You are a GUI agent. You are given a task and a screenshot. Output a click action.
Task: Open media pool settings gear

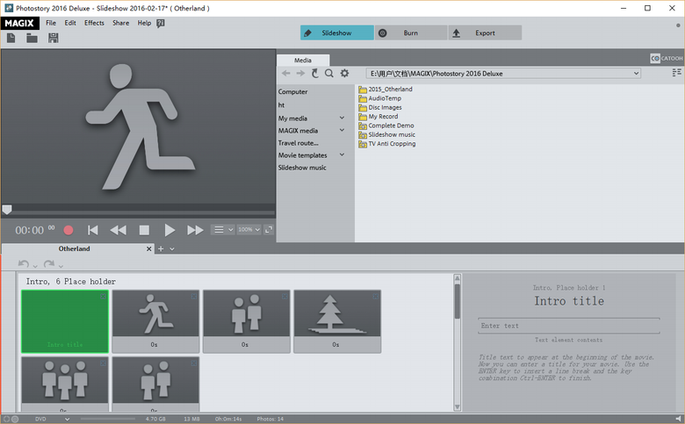[344, 74]
